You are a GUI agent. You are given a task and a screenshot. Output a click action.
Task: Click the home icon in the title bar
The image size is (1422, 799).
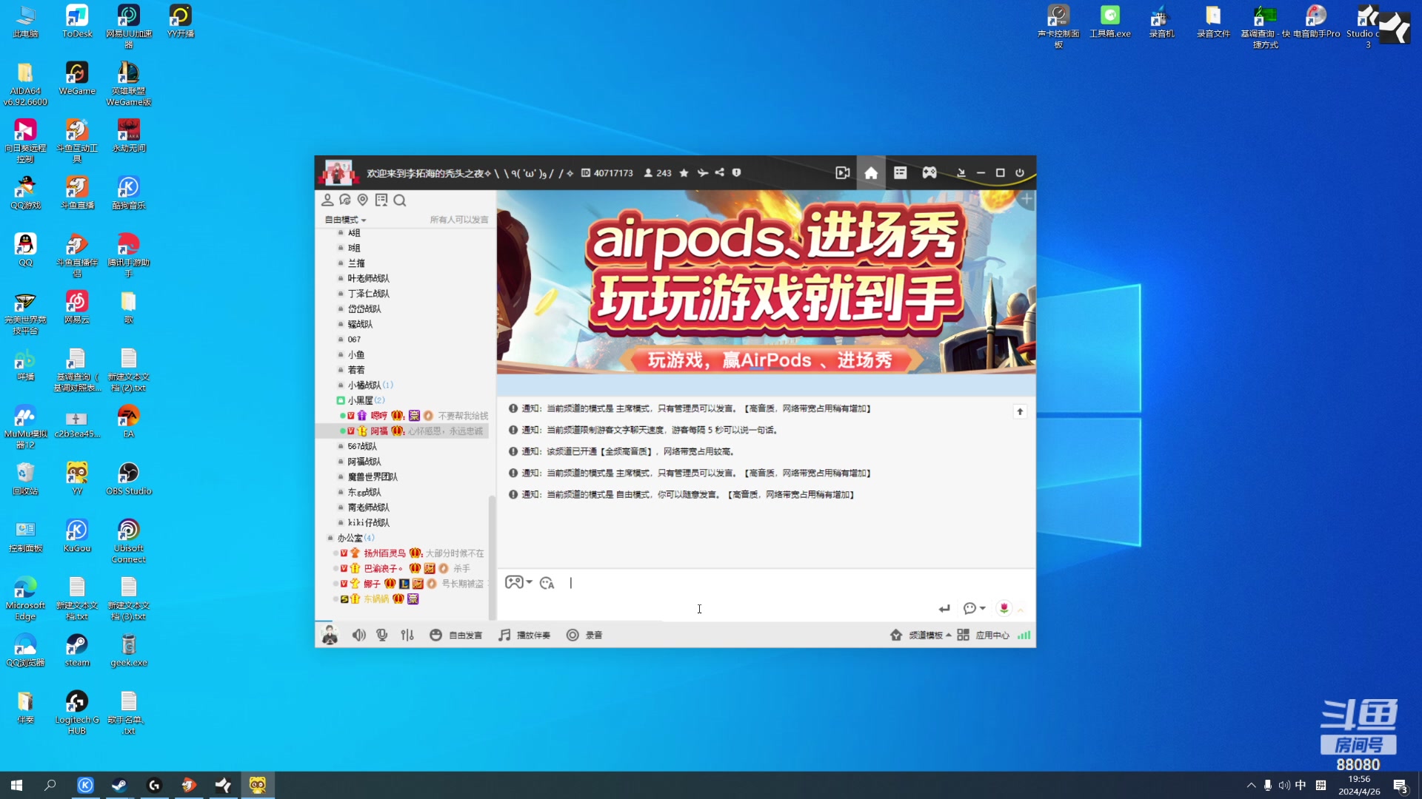click(871, 172)
